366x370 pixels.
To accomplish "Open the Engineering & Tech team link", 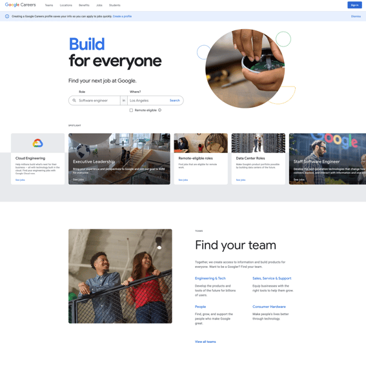I will (210, 278).
